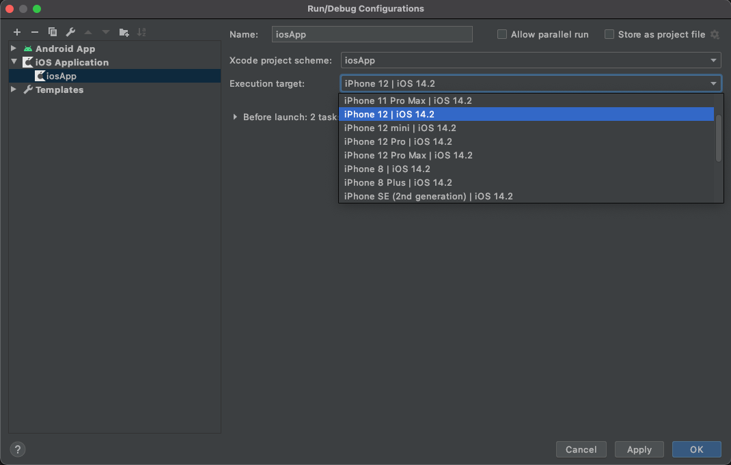Click the iosApp configuration icon
This screenshot has width=731, height=465.
(40, 76)
